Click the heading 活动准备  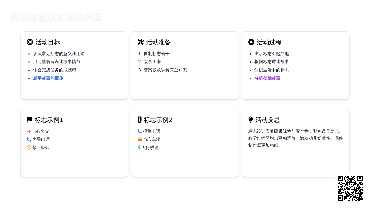point(158,42)
